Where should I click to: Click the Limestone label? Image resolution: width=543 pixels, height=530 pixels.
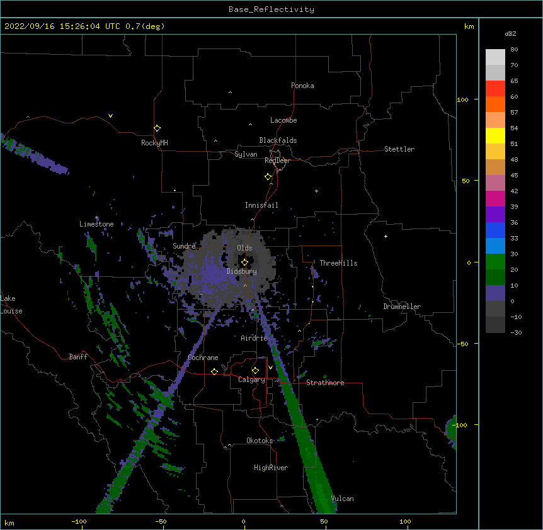tap(96, 224)
